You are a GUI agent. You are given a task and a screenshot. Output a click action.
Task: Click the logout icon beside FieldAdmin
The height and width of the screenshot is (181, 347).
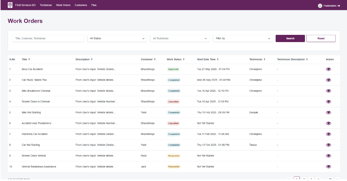339,6
